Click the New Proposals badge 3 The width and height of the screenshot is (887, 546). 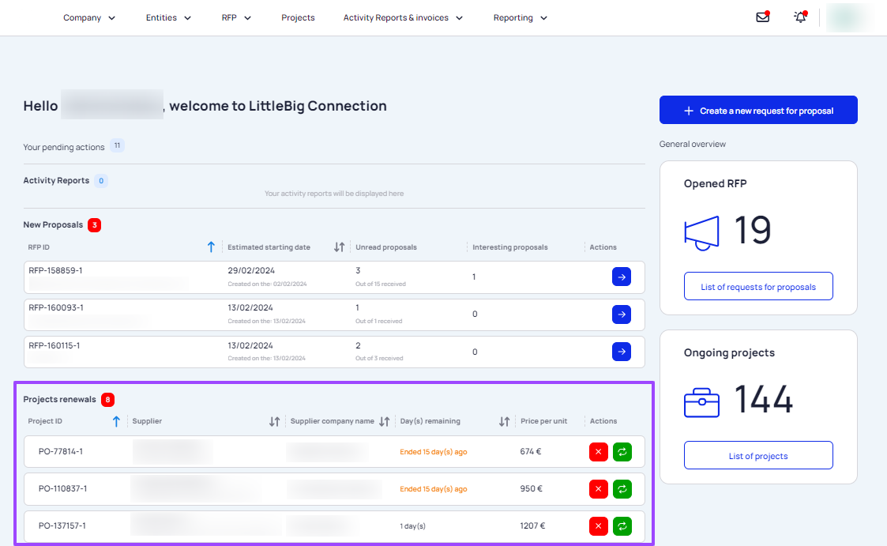click(95, 225)
